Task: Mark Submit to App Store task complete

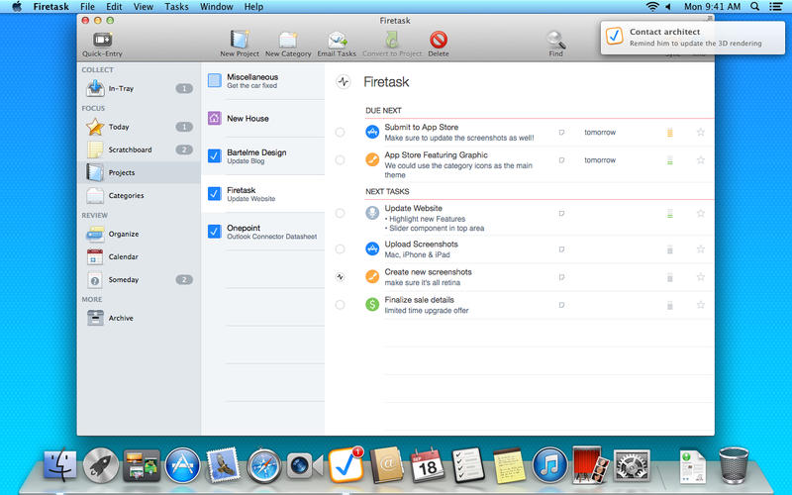Action: 341,132
